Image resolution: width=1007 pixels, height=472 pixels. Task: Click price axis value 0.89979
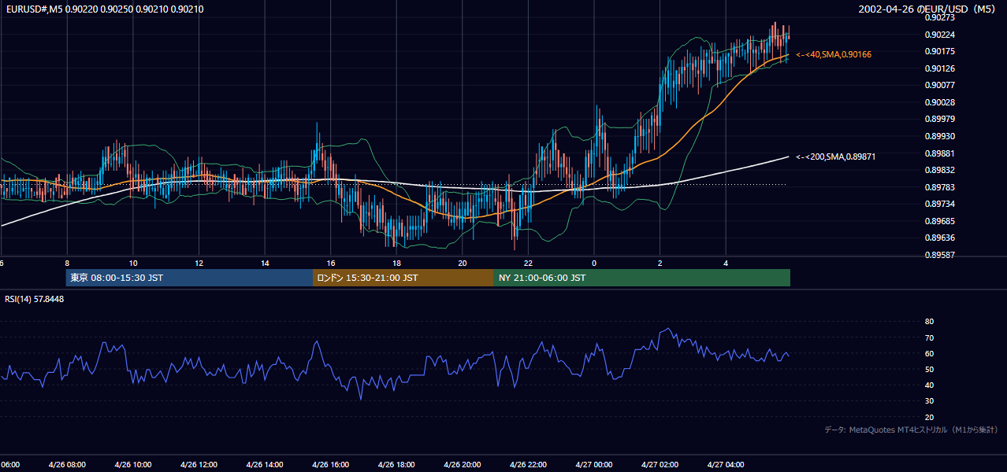click(940, 119)
